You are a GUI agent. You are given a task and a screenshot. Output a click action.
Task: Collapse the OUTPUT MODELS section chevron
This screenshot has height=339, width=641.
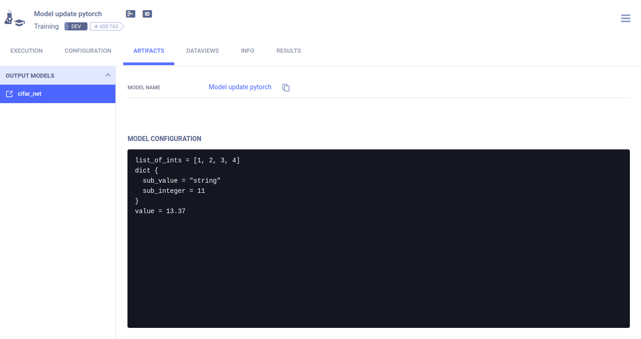108,75
